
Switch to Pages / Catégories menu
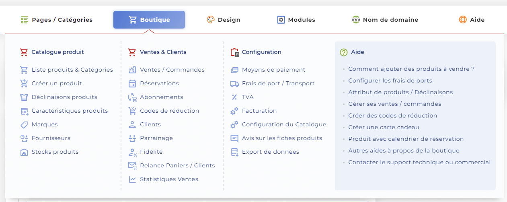tap(57, 20)
